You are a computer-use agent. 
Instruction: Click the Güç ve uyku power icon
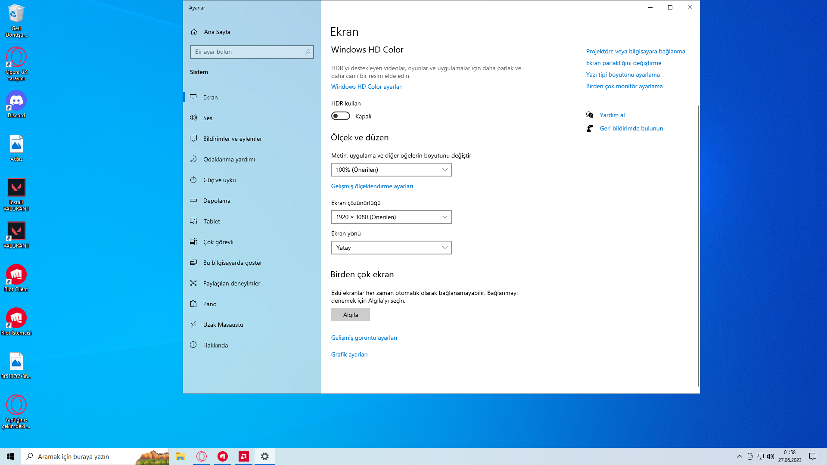coord(193,180)
